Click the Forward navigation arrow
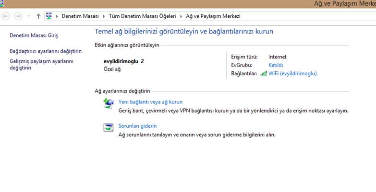The image size is (376, 192). 18,16
